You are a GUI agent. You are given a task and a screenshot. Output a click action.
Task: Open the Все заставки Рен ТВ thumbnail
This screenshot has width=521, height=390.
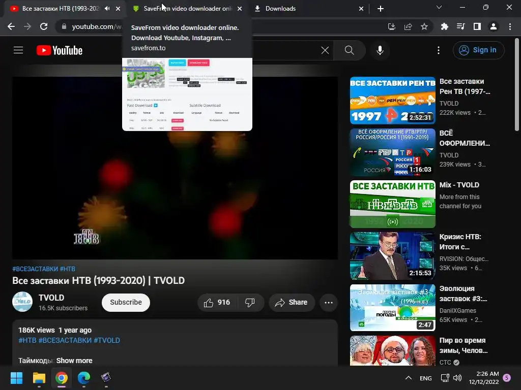point(392,101)
